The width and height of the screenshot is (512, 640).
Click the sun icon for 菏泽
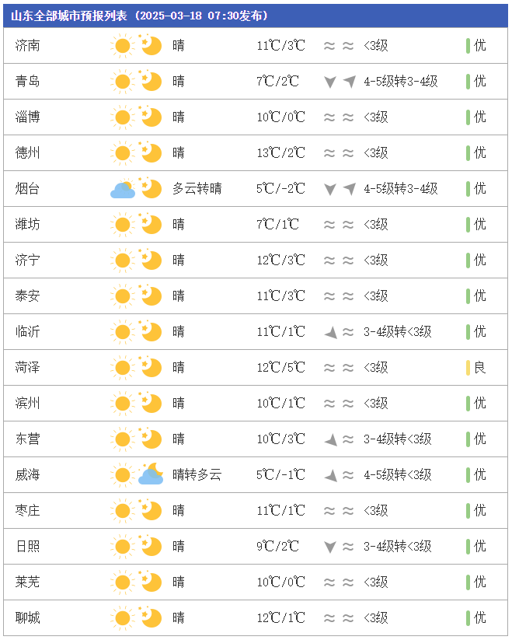point(122,368)
